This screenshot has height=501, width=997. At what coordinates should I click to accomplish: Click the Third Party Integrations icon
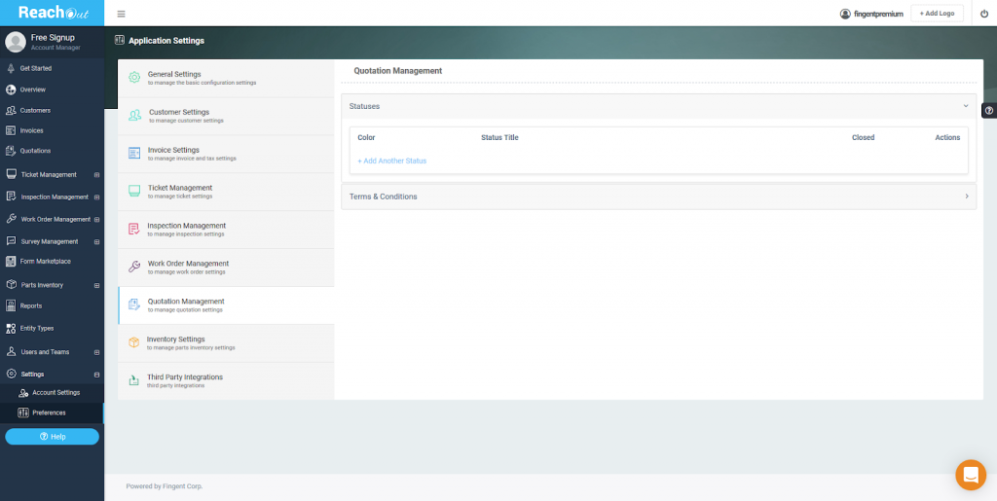[x=134, y=380]
